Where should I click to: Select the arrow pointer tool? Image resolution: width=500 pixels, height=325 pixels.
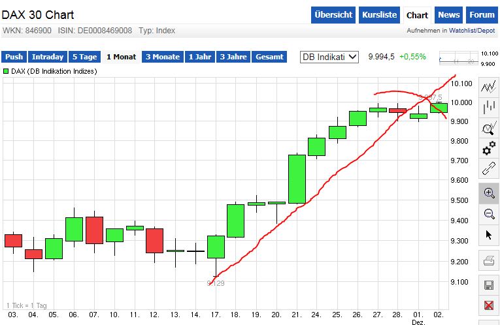[489, 235]
